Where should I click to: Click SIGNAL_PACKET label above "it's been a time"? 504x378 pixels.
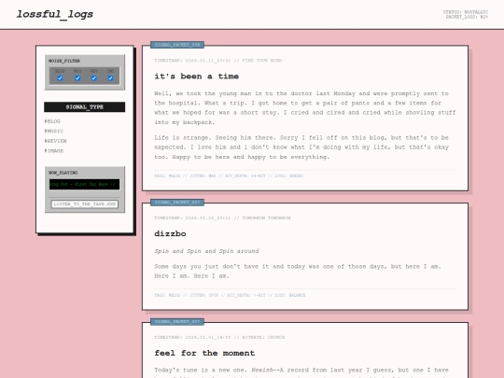[177, 45]
